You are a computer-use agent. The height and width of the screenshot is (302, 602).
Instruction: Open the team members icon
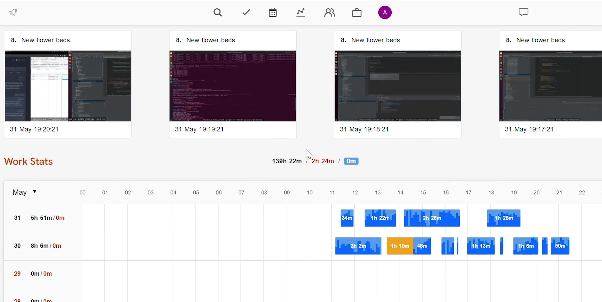[x=330, y=13]
